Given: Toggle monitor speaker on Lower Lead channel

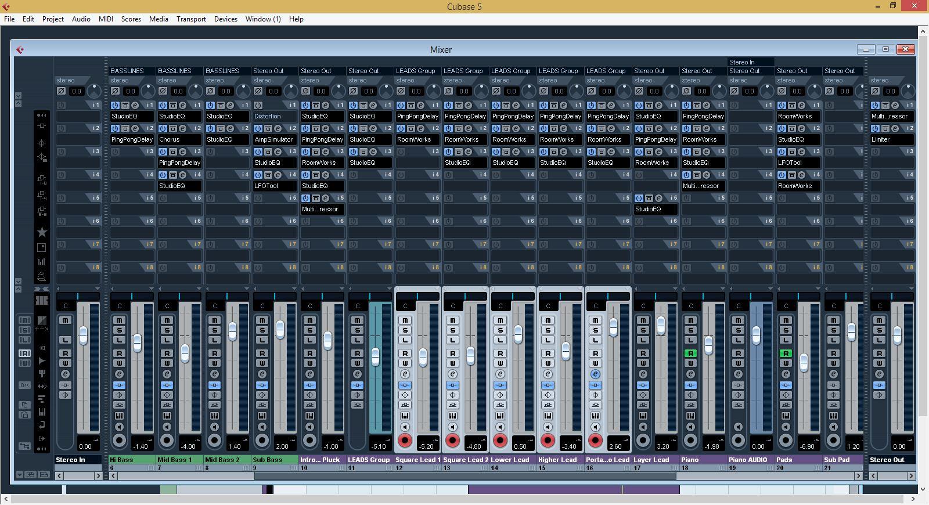Looking at the screenshot, I should coord(500,427).
